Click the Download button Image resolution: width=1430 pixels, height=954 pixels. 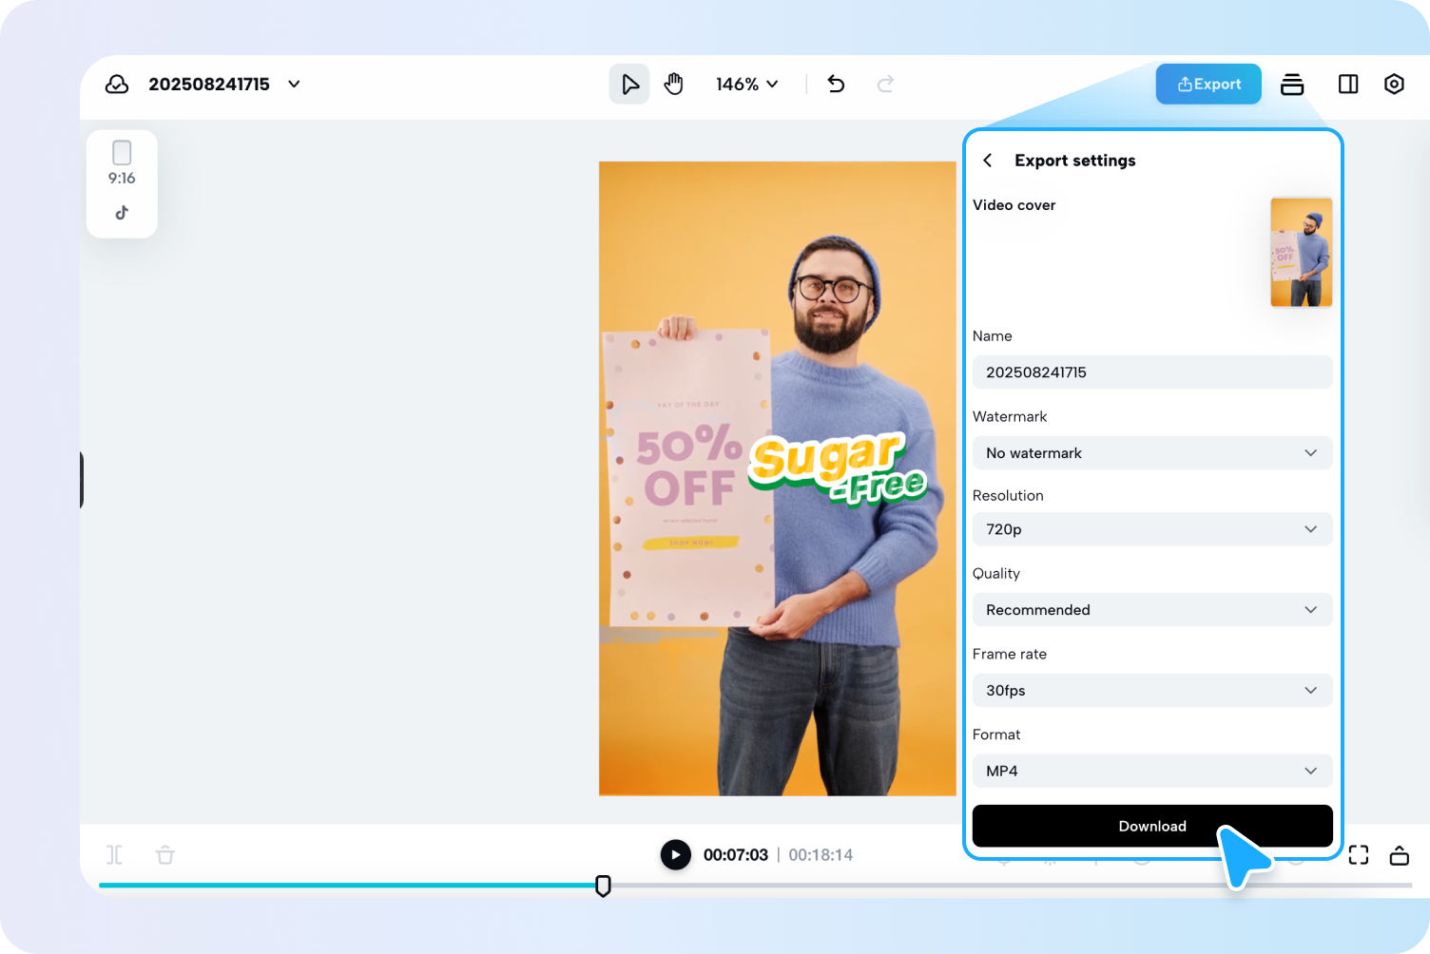pos(1151,826)
